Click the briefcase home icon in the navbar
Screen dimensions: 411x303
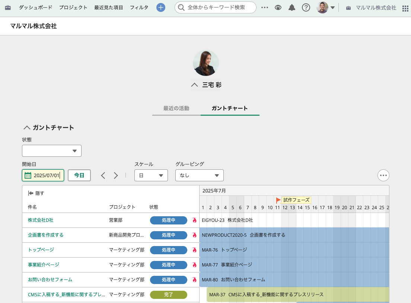pos(8,7)
